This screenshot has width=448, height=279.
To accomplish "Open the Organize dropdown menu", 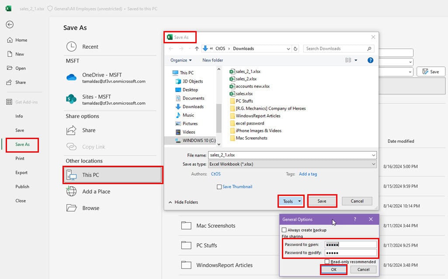I will [x=181, y=60].
